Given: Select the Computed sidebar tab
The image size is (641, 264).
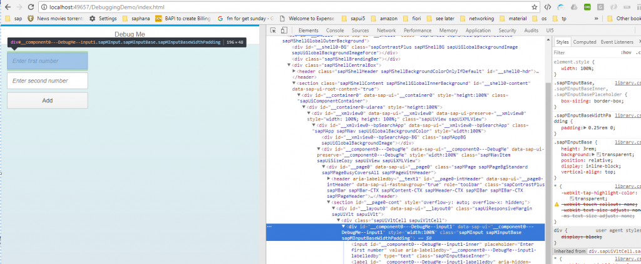Looking at the screenshot, I should 584,42.
